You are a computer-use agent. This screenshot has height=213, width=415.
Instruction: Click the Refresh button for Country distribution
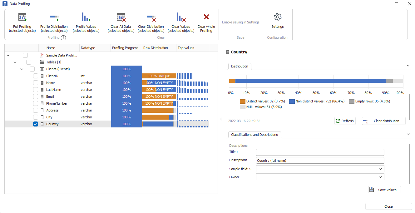point(345,121)
